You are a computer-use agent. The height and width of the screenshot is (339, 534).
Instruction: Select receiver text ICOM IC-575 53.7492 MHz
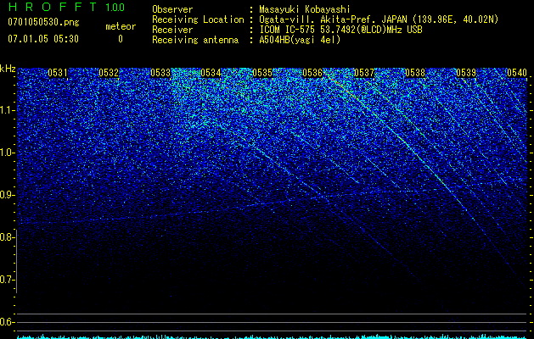(340, 30)
